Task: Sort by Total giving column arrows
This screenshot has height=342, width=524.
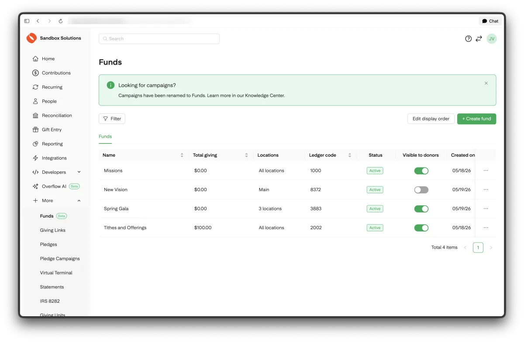Action: [246, 155]
